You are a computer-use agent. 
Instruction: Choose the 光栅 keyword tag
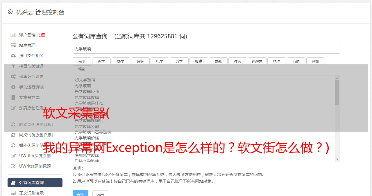tap(315, 61)
